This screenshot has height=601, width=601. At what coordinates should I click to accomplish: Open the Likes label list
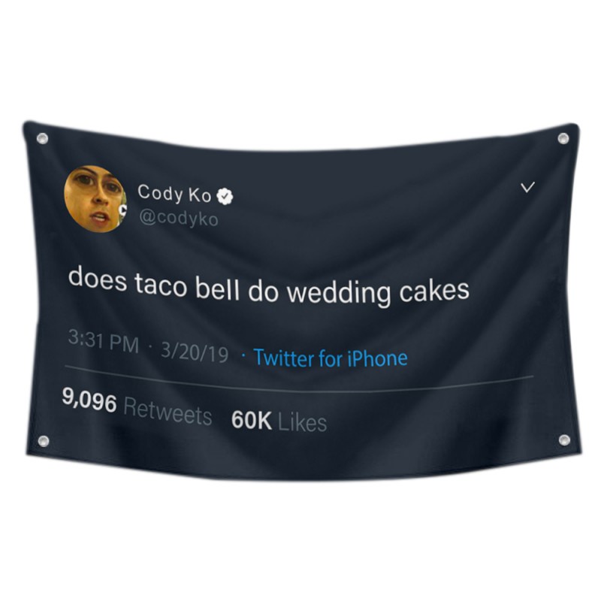point(302,422)
